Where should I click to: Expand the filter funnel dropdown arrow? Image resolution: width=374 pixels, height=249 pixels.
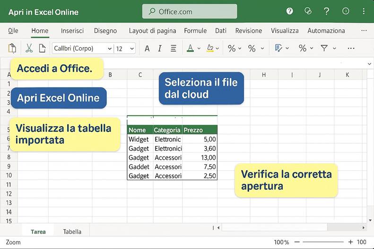pyautogui.click(x=334, y=48)
